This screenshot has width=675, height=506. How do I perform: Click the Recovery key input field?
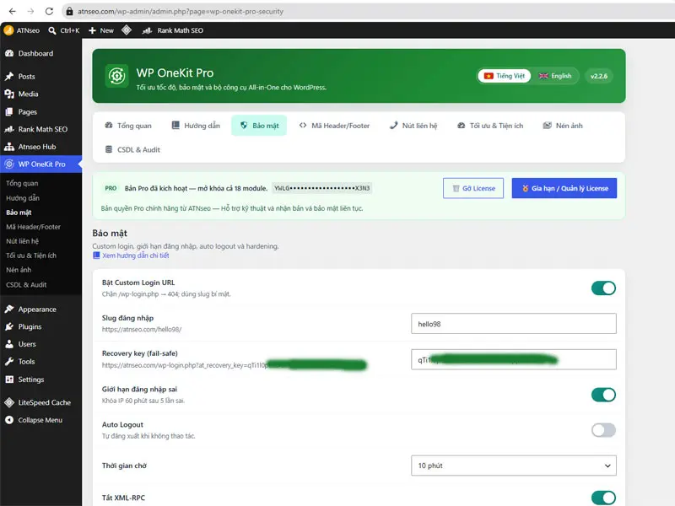[514, 359]
